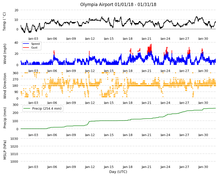Image resolution: width=219 pixels, height=176 pixels.
Task: Select the red Gust legend line
Action: click(26, 48)
